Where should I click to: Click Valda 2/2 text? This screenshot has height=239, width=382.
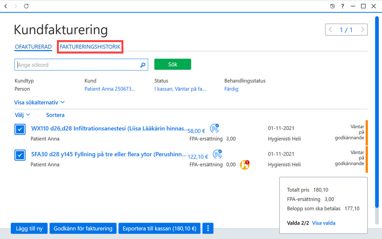click(x=298, y=223)
